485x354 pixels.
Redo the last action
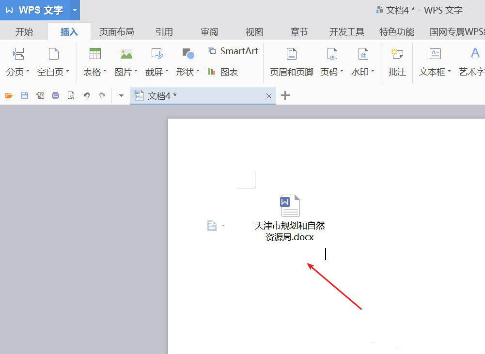[x=102, y=95]
